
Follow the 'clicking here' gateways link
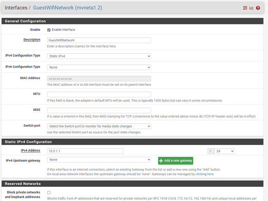pyautogui.click(x=205, y=174)
